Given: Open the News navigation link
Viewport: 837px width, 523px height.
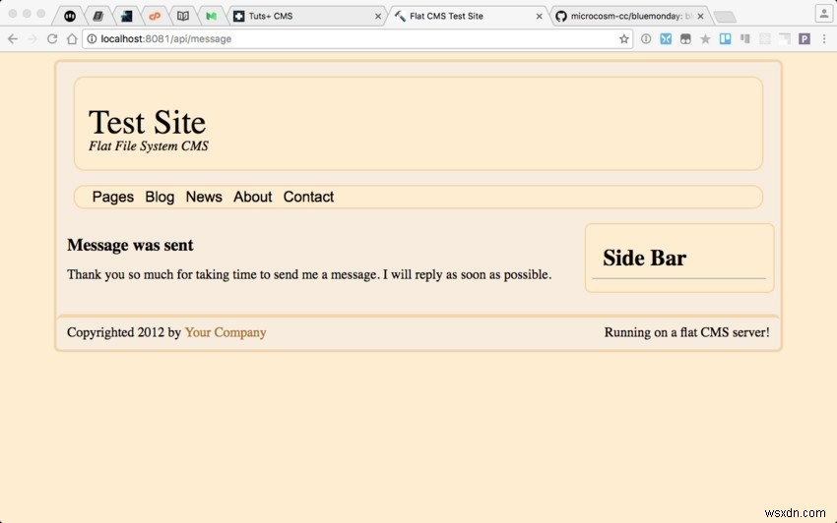Looking at the screenshot, I should pos(204,197).
